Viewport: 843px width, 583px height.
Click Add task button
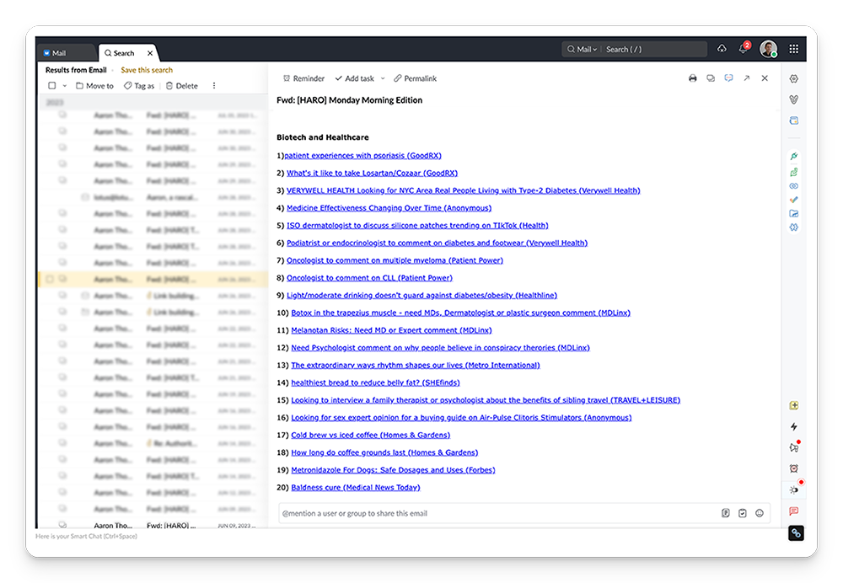tap(354, 78)
